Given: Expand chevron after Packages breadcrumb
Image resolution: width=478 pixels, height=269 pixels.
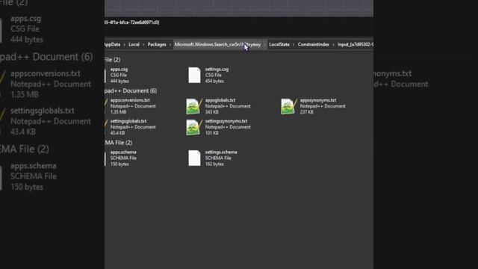Looking at the screenshot, I should [x=170, y=45].
